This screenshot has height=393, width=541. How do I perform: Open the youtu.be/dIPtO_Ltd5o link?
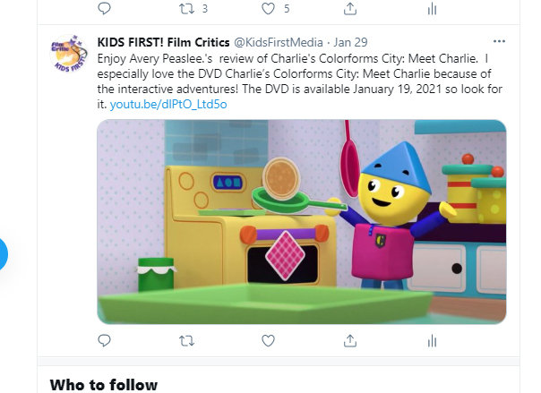(x=168, y=105)
